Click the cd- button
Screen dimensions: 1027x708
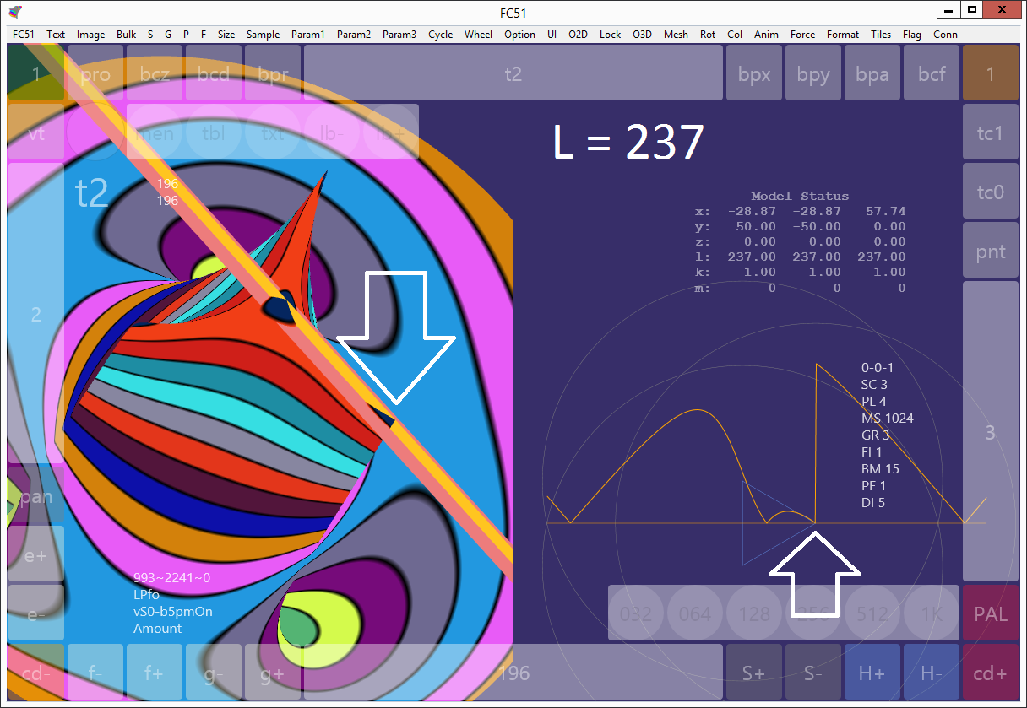click(36, 673)
